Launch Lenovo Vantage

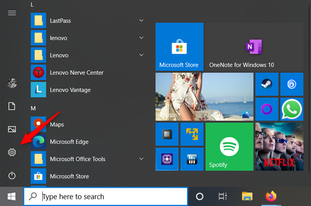tap(88, 90)
